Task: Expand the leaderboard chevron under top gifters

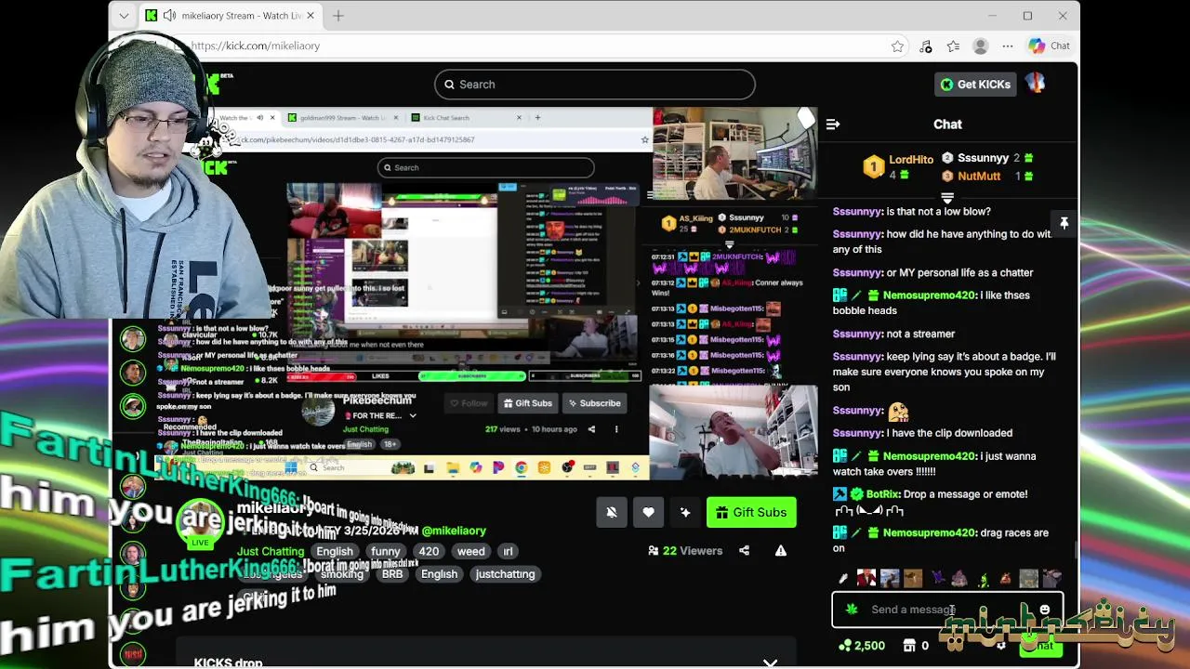Action: 947,198
